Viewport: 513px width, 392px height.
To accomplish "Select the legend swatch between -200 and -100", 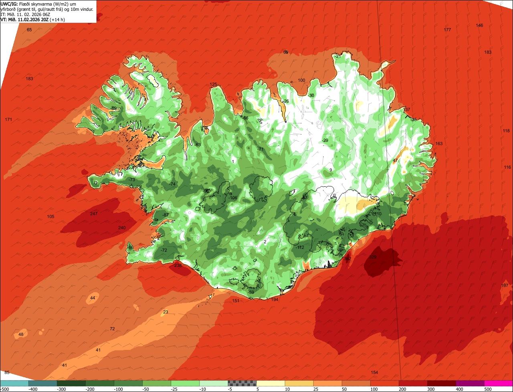I will [x=100, y=383].
